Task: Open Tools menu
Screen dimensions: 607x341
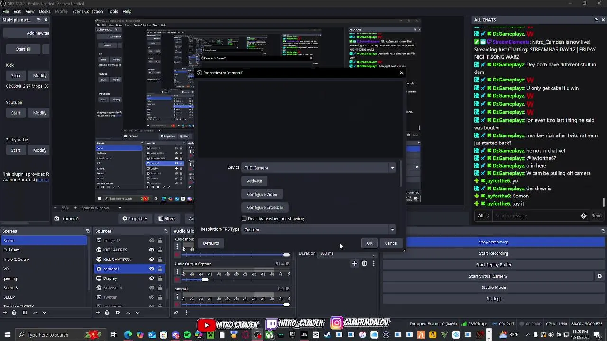Action: tap(112, 11)
